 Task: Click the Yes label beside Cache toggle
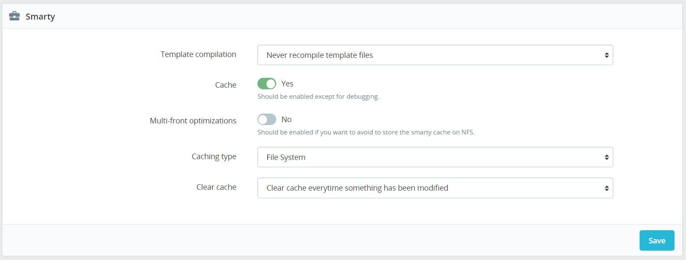coord(287,84)
